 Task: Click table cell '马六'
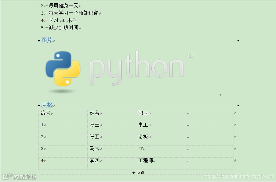pos(112,152)
